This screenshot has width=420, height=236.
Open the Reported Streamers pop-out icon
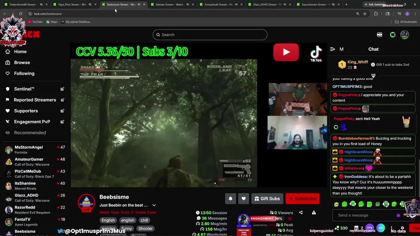(62, 100)
